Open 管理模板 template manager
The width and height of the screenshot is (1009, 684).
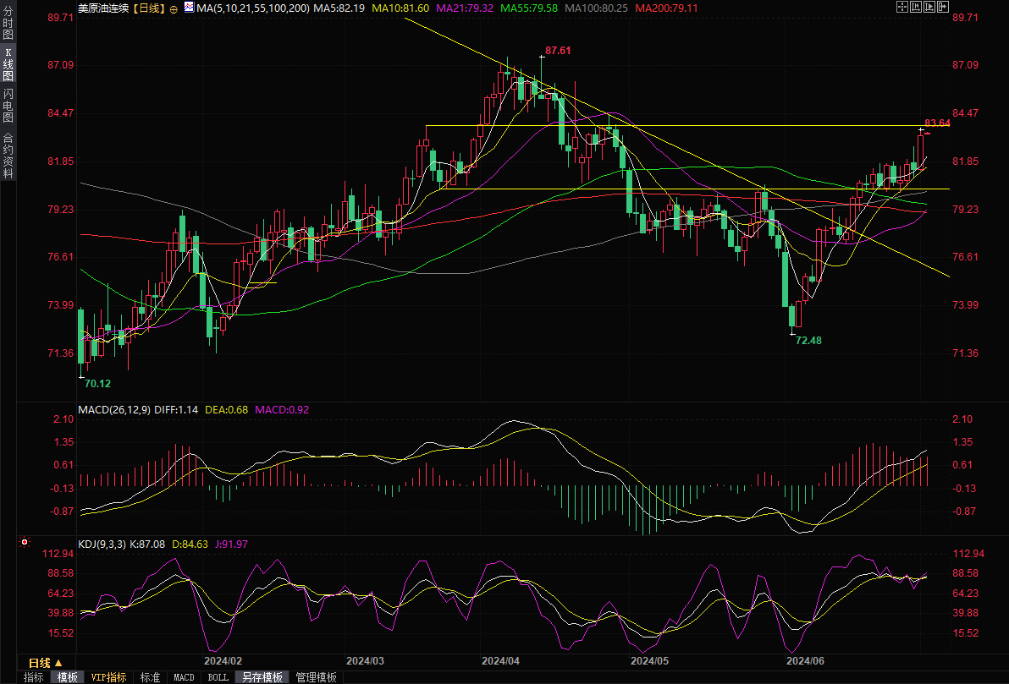(x=315, y=677)
